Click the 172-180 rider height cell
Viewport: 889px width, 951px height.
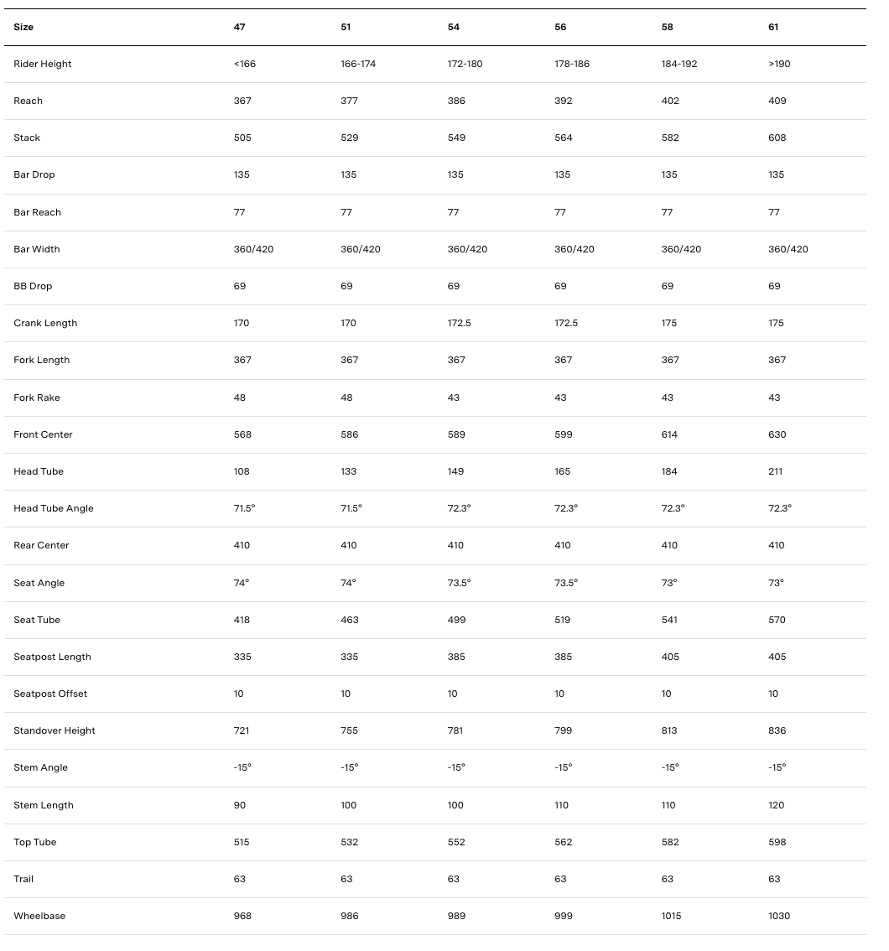tap(465, 64)
